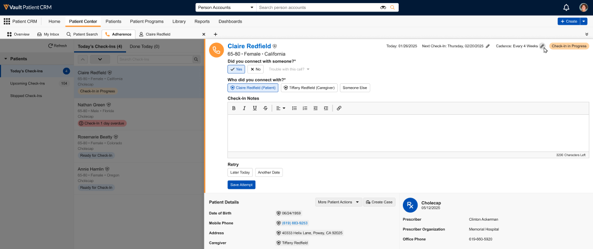Insert a numbered list in notes
Image resolution: width=593 pixels, height=249 pixels.
point(305,108)
